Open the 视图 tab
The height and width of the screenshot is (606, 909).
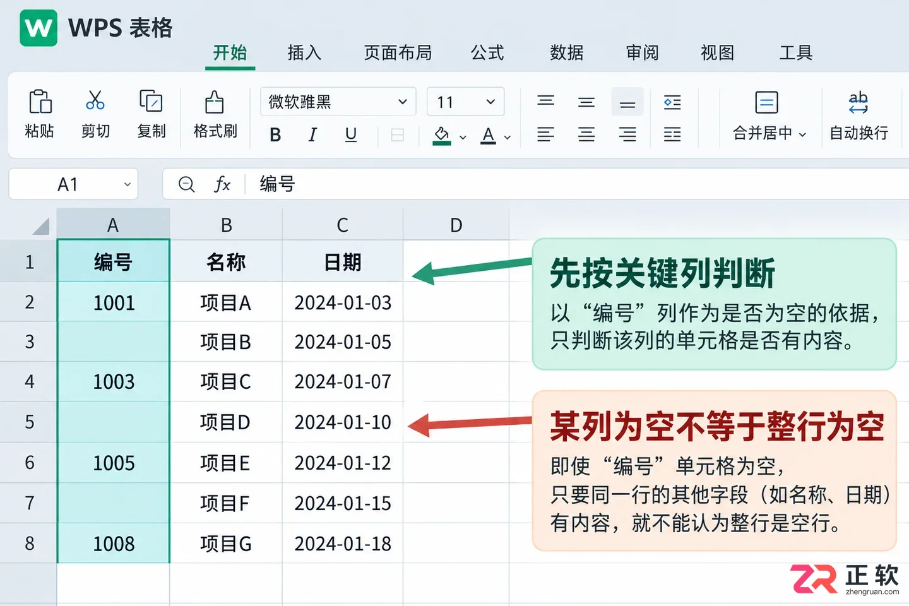point(717,52)
